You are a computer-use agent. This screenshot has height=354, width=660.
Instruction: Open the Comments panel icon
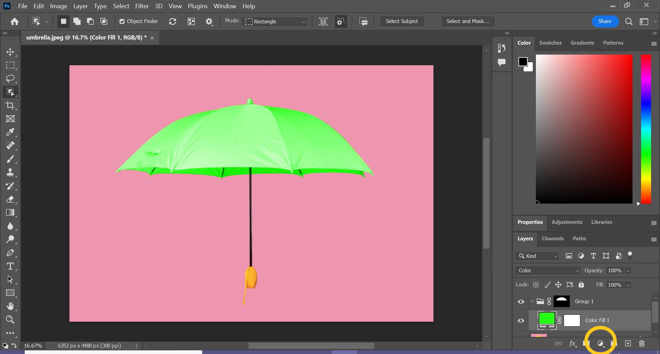502,62
